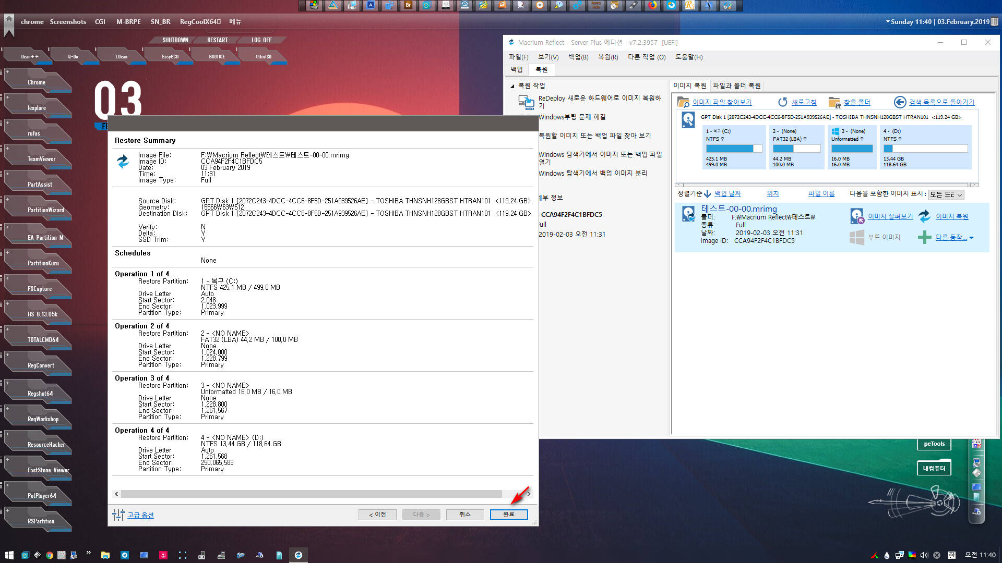Viewport: 1002px width, 563px height.
Task: Expand the 다른 동작... dropdown arrow
Action: click(971, 238)
